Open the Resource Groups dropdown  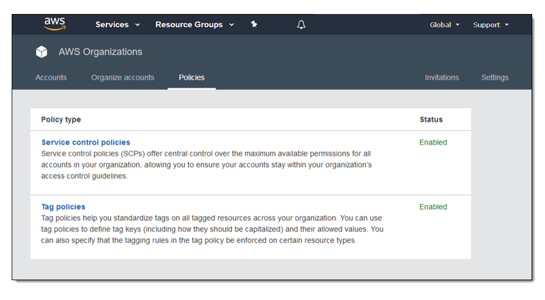(x=194, y=25)
